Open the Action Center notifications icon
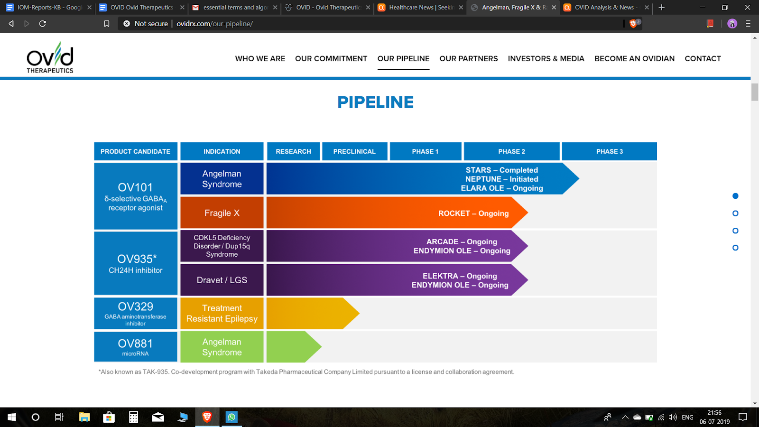The height and width of the screenshot is (427, 759). (743, 417)
